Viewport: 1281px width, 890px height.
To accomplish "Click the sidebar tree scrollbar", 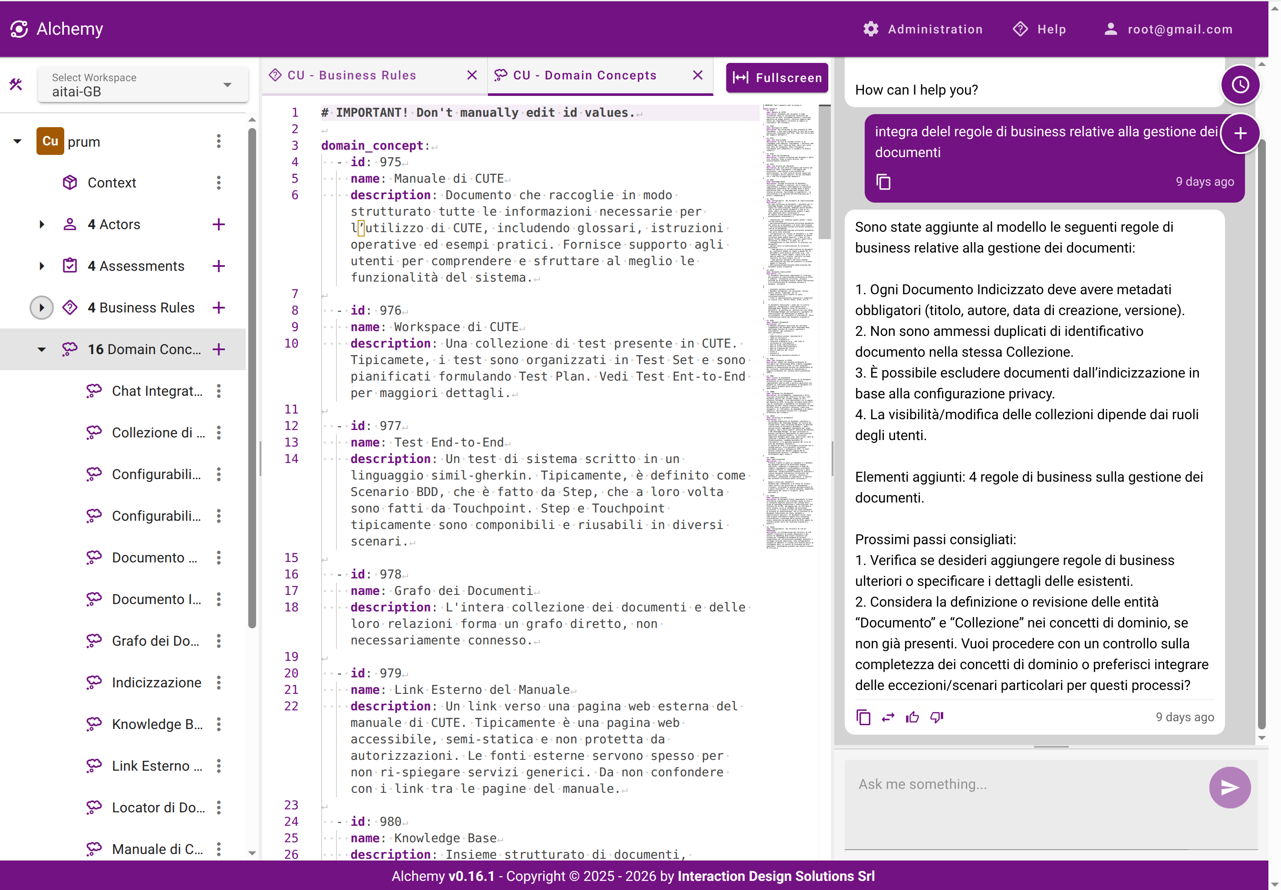I will click(252, 378).
